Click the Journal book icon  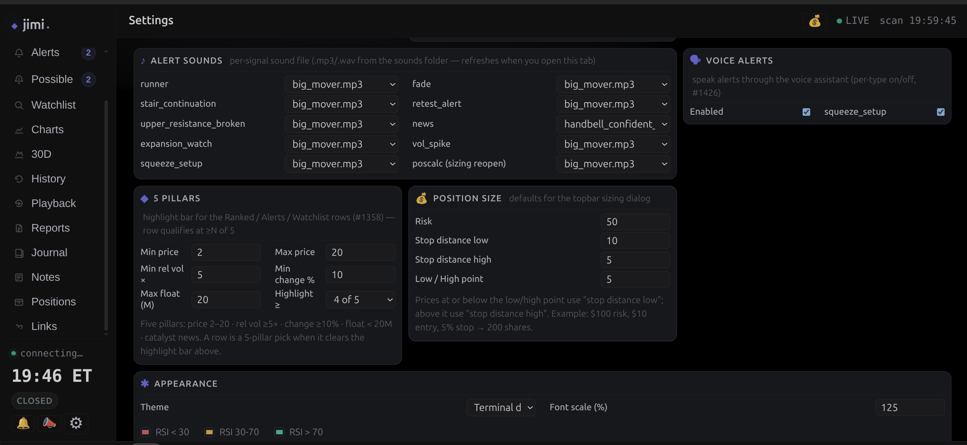click(x=19, y=253)
